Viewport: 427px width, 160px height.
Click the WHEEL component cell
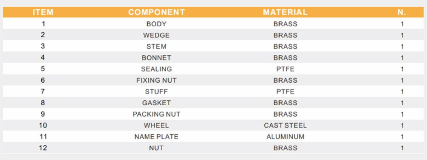pyautogui.click(x=156, y=126)
